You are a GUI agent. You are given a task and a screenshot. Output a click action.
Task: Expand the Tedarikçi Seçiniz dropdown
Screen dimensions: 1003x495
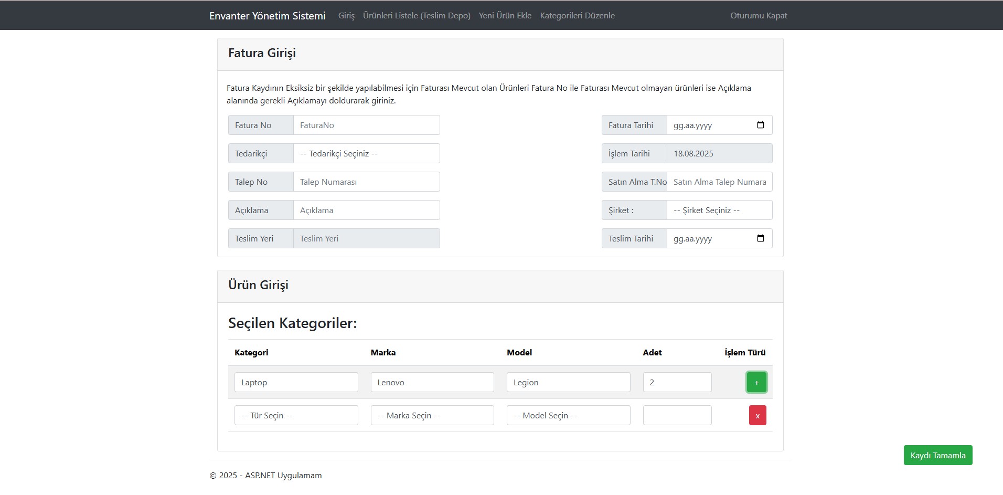[366, 153]
